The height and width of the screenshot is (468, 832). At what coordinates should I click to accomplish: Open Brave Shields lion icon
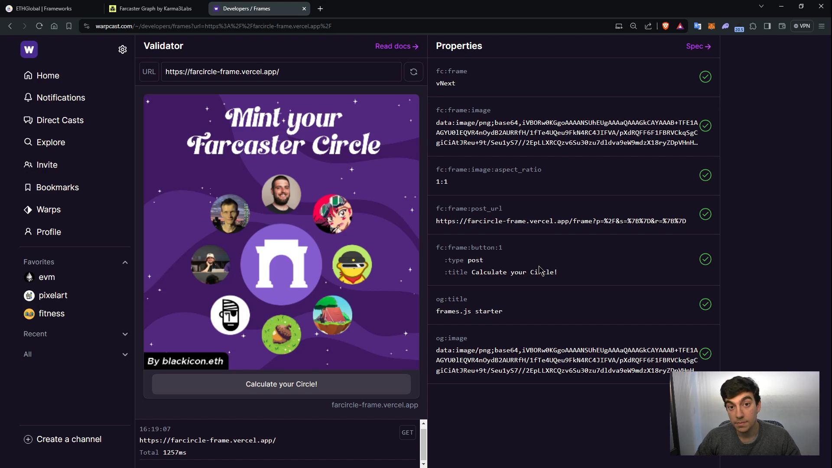tap(666, 26)
